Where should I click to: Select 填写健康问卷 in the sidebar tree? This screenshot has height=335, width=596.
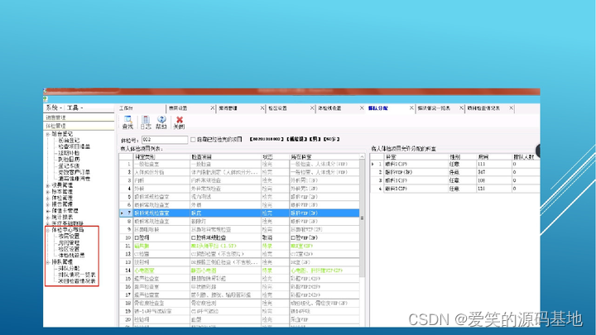click(x=74, y=179)
